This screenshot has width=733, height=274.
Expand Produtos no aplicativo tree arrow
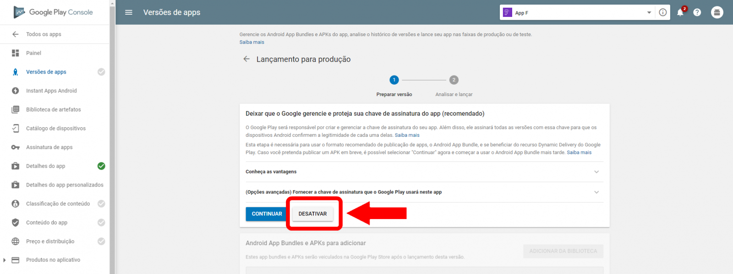point(5,260)
